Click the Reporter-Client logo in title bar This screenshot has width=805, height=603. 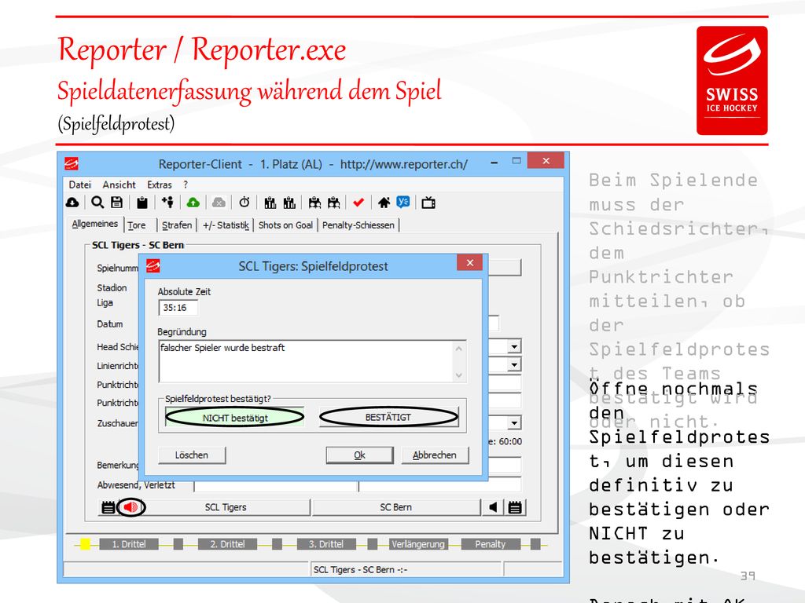tap(72, 163)
